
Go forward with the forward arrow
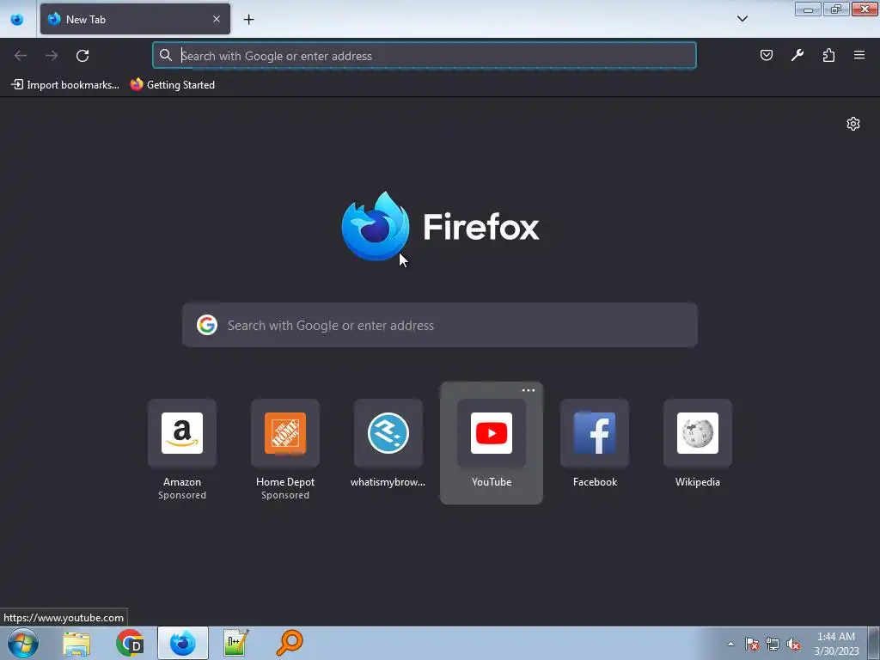(x=52, y=56)
